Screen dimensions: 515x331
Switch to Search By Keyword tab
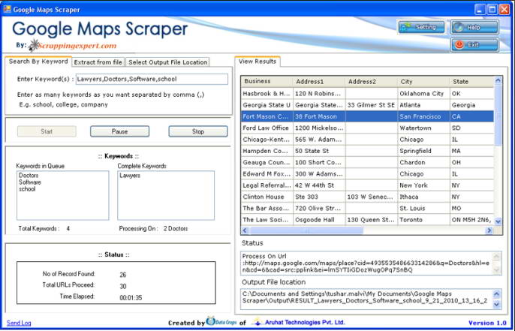38,62
